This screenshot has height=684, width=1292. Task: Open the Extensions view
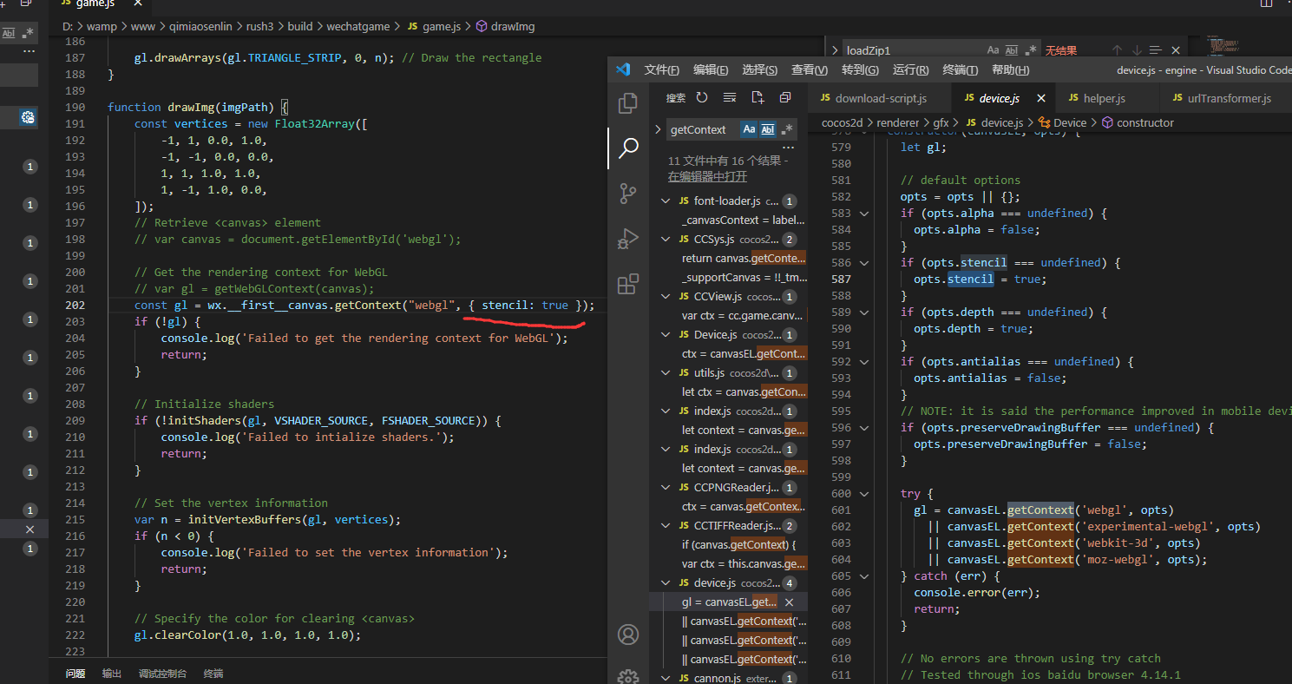point(628,284)
